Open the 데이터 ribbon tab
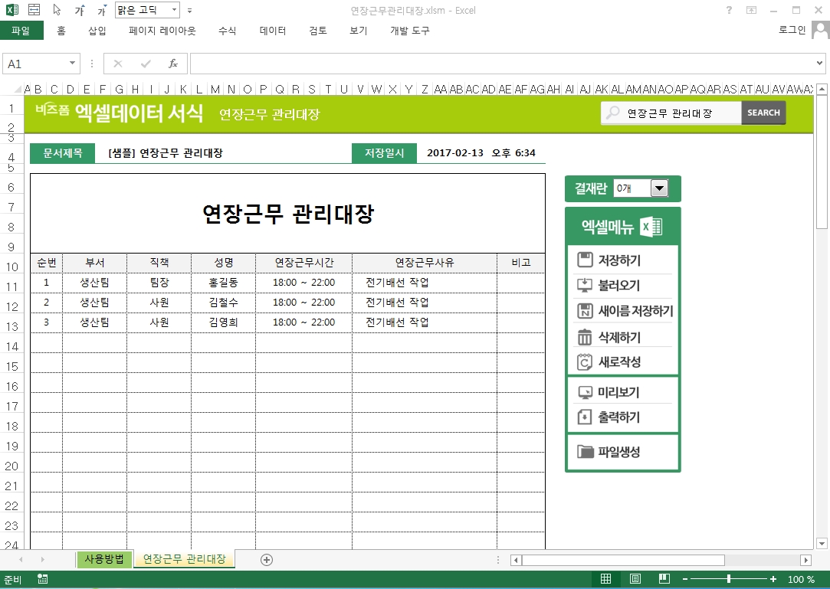The height and width of the screenshot is (589, 830). pyautogui.click(x=273, y=31)
